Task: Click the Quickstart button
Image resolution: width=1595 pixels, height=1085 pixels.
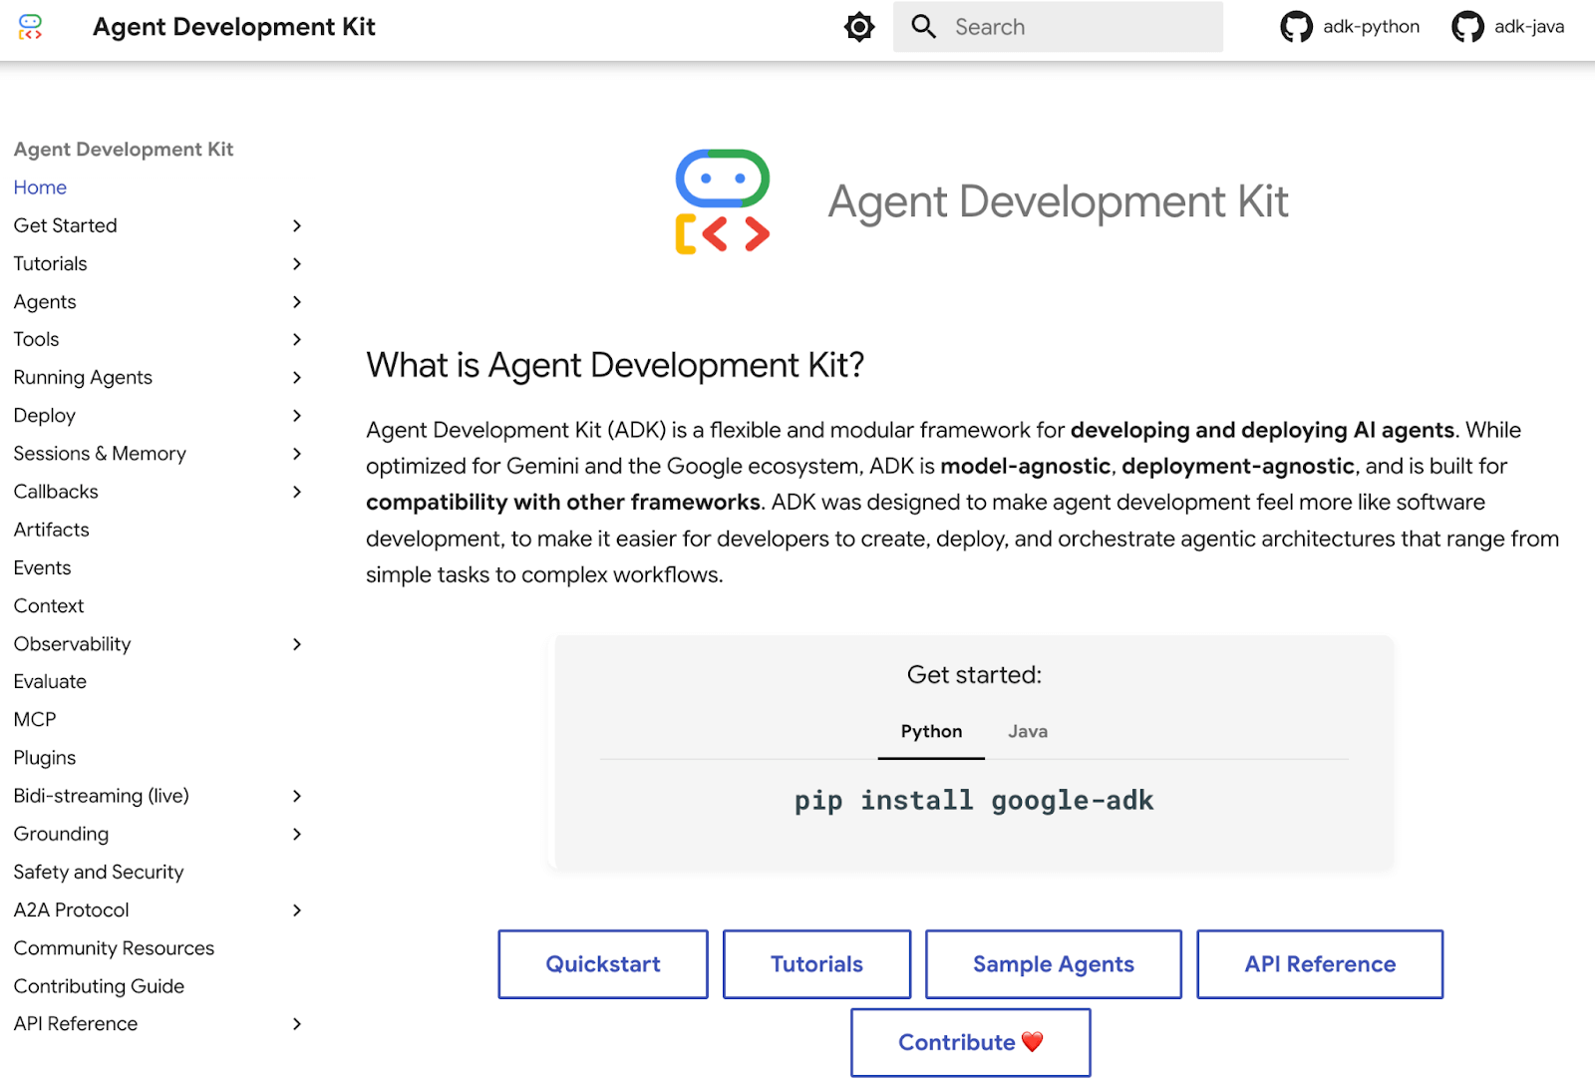Action: (x=603, y=964)
